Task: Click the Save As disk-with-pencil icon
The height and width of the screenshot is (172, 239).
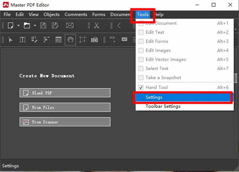Action: pyautogui.click(x=55, y=25)
